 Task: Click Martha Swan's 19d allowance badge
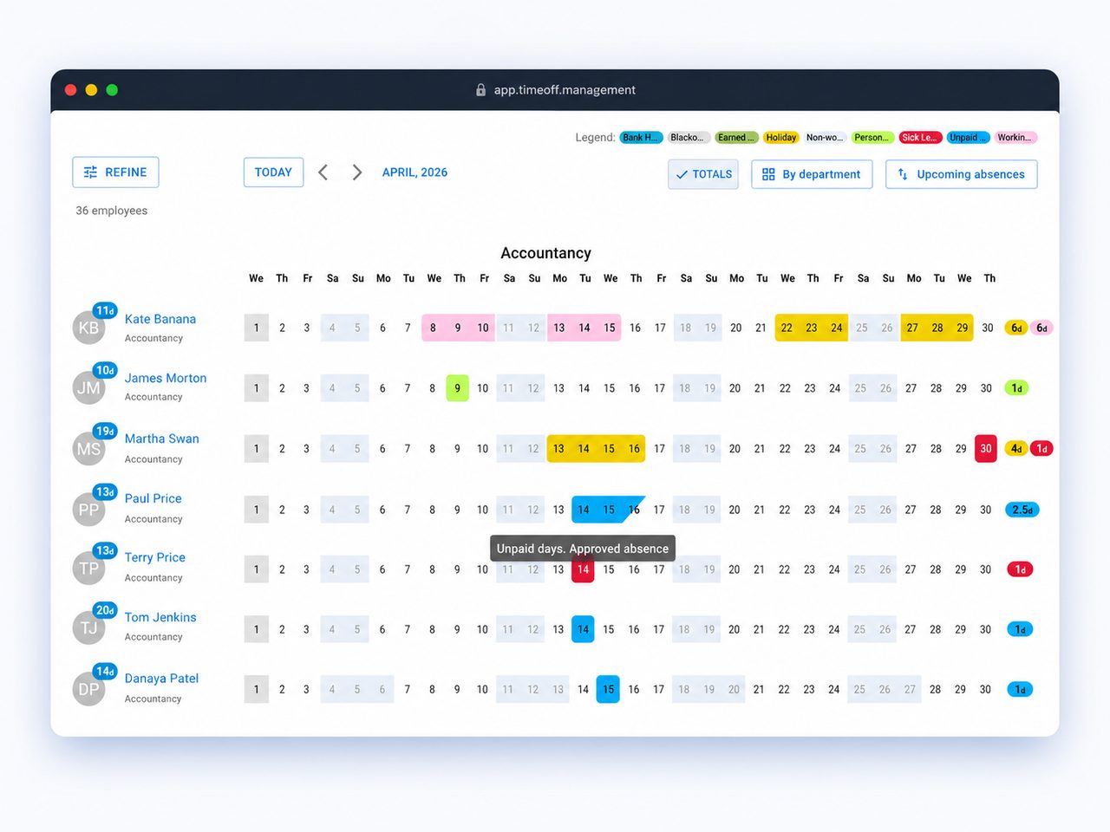pyautogui.click(x=105, y=431)
